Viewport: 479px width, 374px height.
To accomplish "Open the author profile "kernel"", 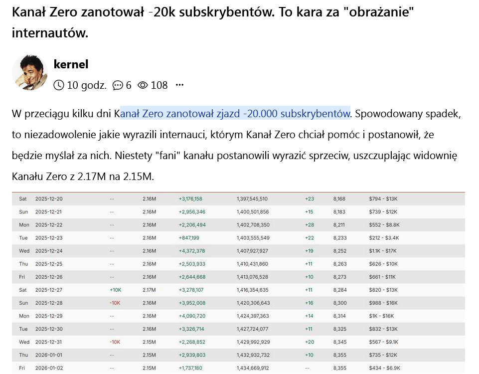I will pyautogui.click(x=71, y=64).
